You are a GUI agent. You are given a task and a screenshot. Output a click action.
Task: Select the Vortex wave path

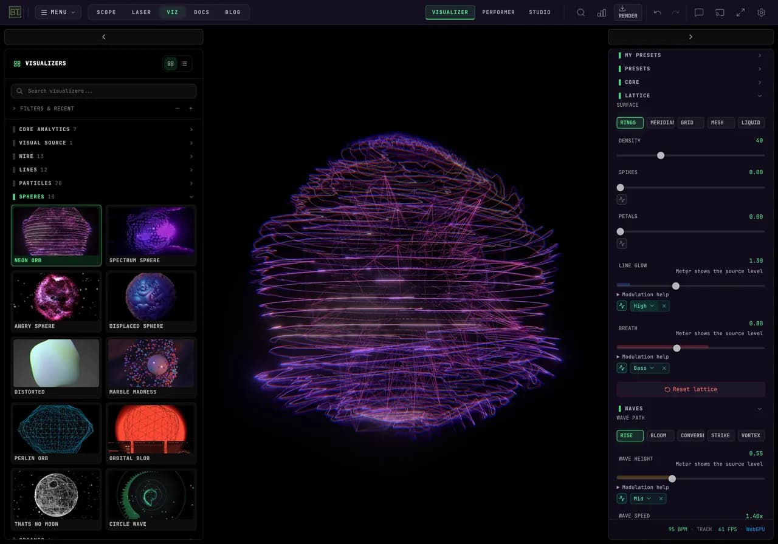751,435
